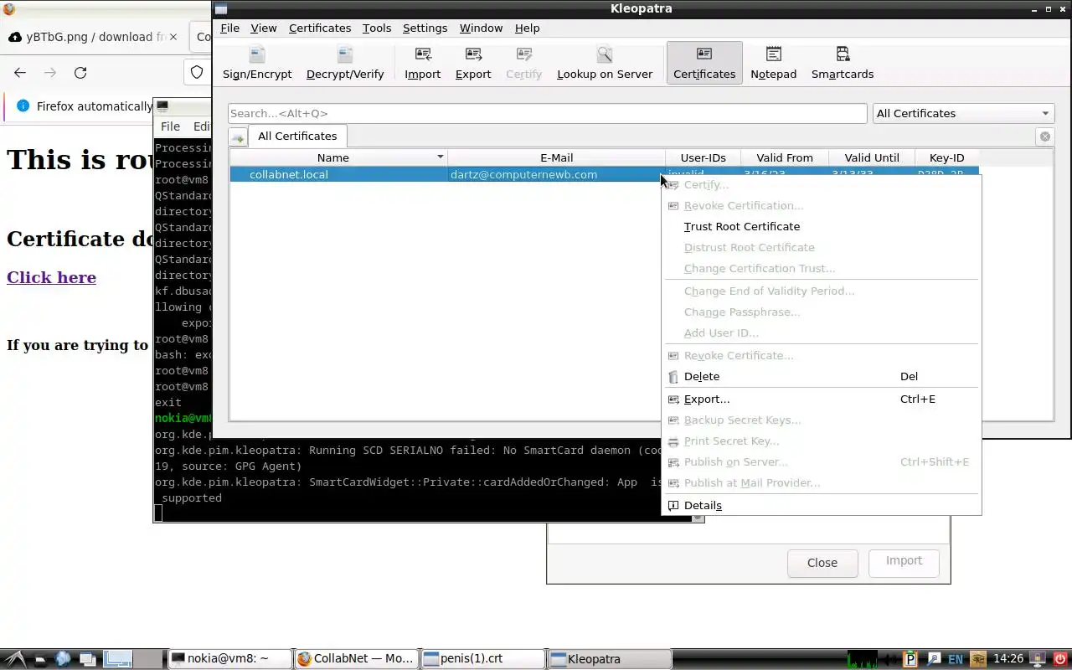The height and width of the screenshot is (670, 1072).
Task: Switch to penis(1).crt window in taskbar
Action: [483, 659]
